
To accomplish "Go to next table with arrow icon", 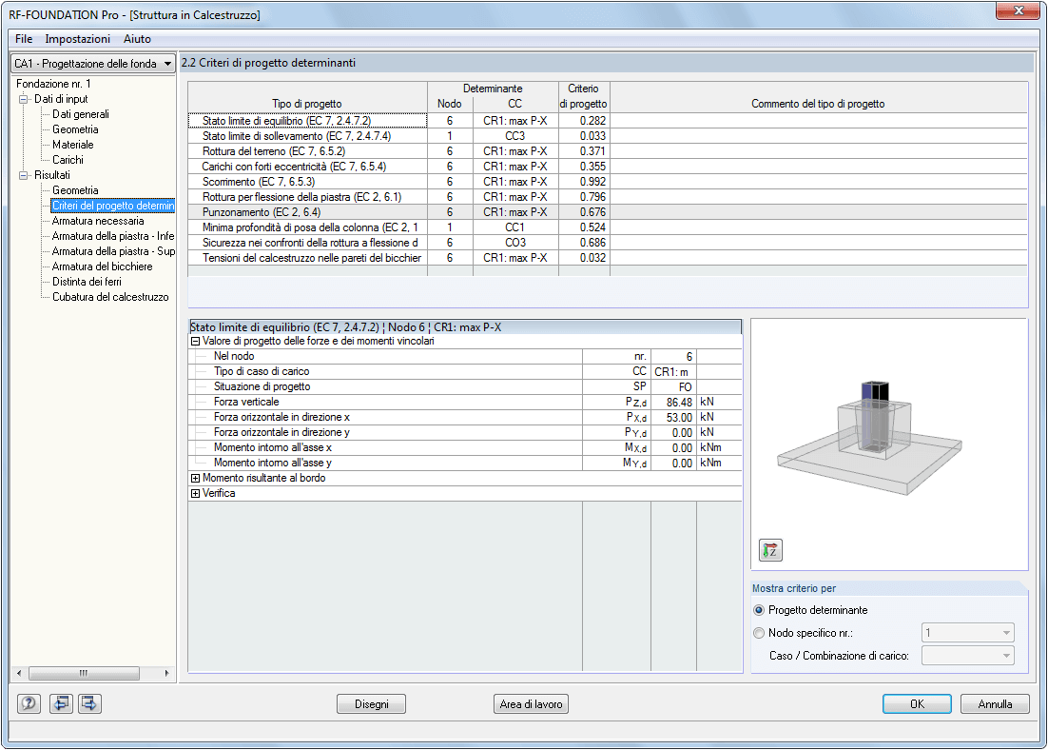I will pos(89,703).
